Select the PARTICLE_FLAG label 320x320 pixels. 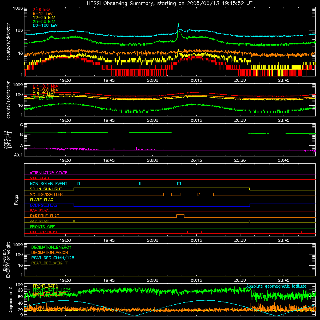45,216
